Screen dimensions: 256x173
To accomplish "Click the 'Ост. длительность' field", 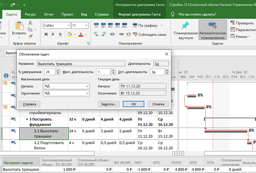I will pyautogui.click(x=157, y=72).
